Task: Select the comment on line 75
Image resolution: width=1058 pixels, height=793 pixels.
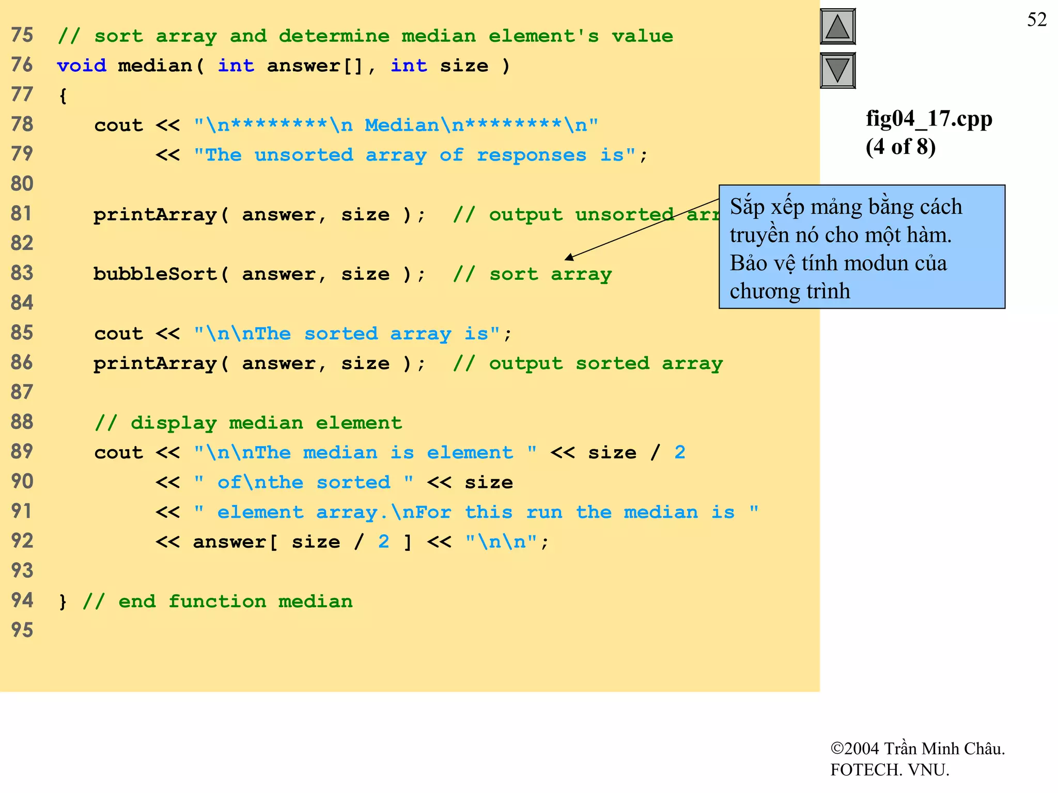Action: (x=365, y=36)
